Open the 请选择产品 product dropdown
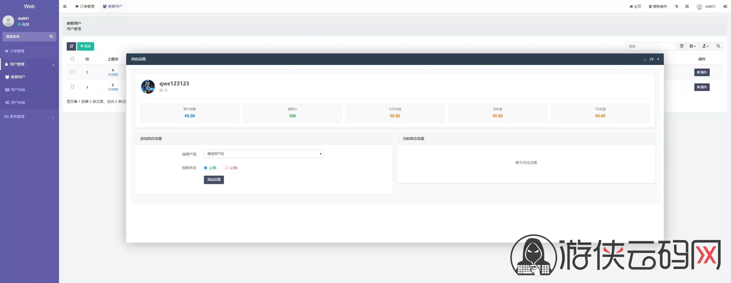731x283 pixels. click(x=263, y=154)
